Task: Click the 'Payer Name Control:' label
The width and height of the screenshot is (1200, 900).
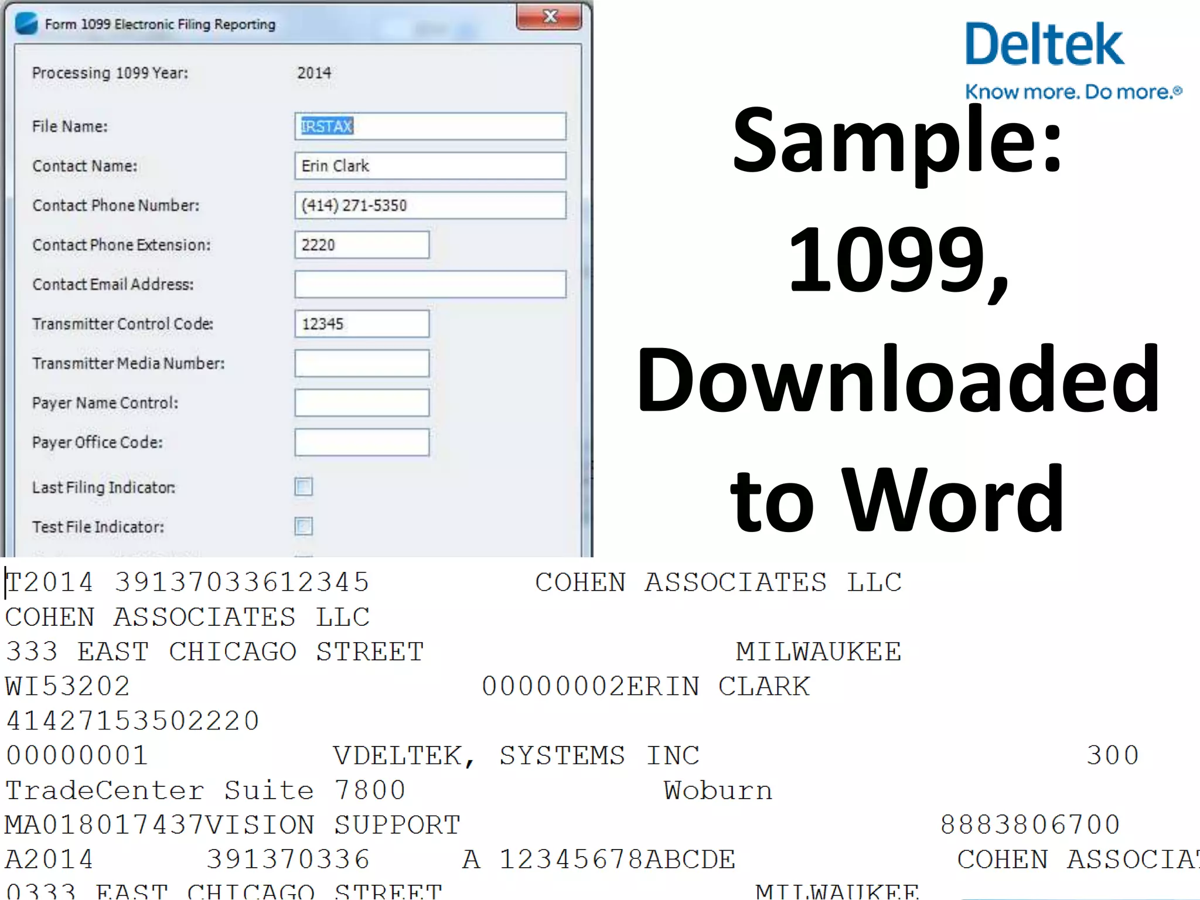Action: point(105,403)
